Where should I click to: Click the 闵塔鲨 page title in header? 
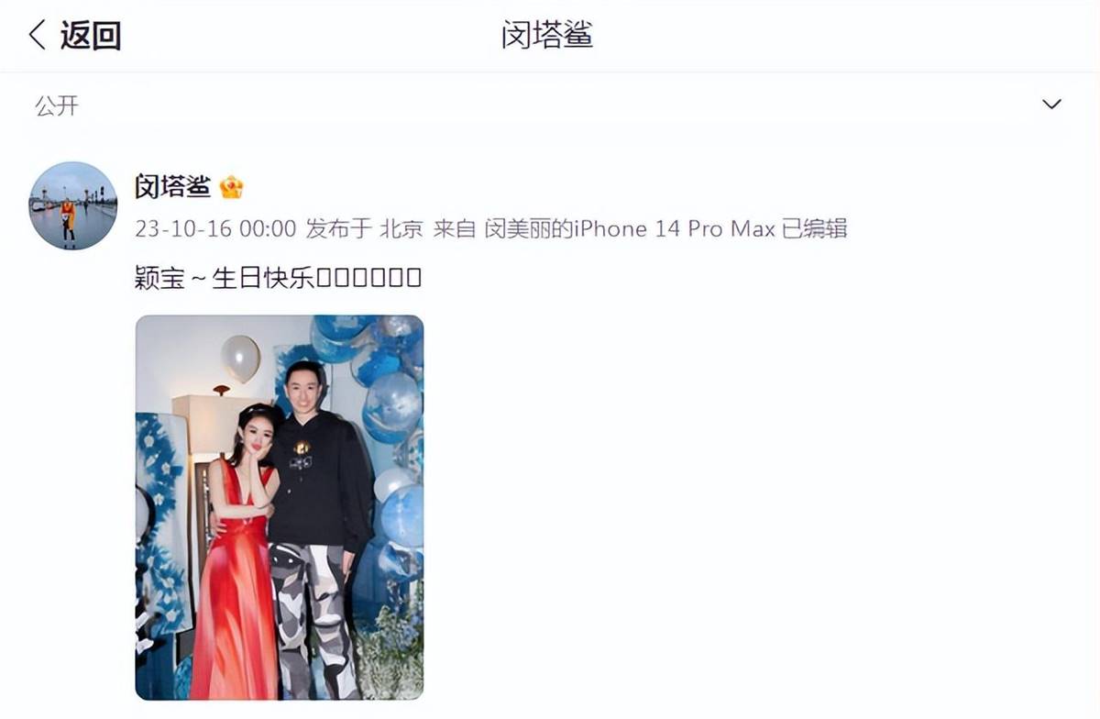click(547, 35)
